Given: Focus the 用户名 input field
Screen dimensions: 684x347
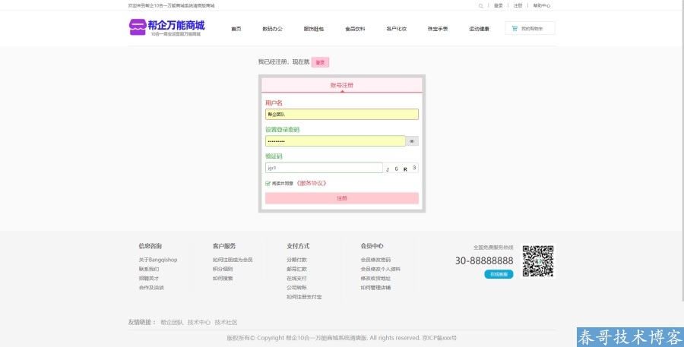Looking at the screenshot, I should point(341,114).
